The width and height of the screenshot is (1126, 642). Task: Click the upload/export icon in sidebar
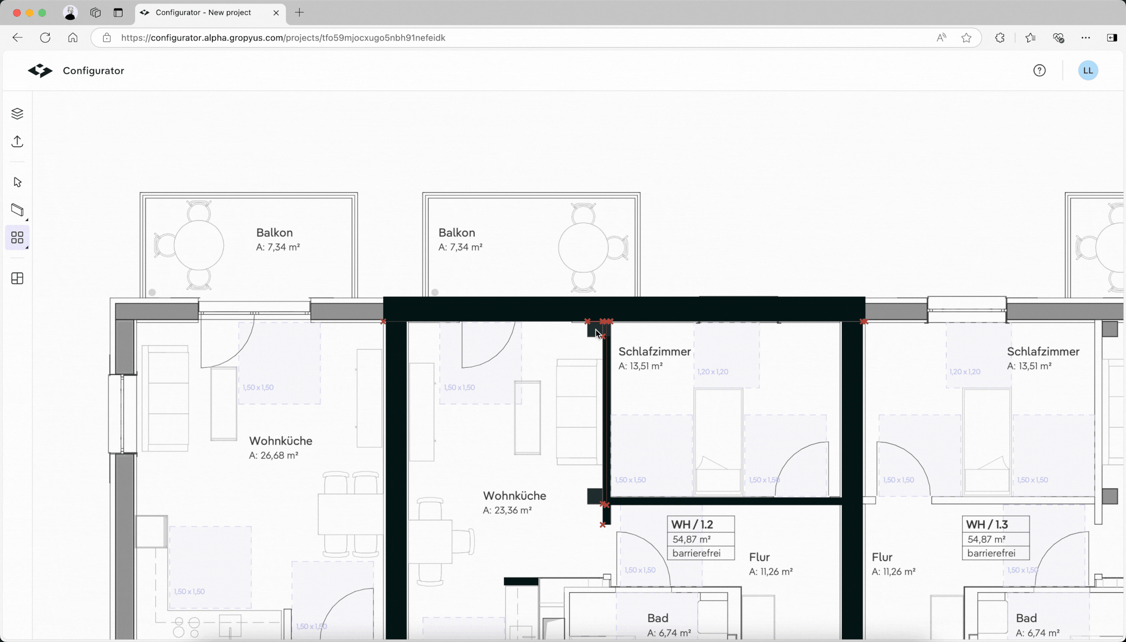pyautogui.click(x=17, y=141)
